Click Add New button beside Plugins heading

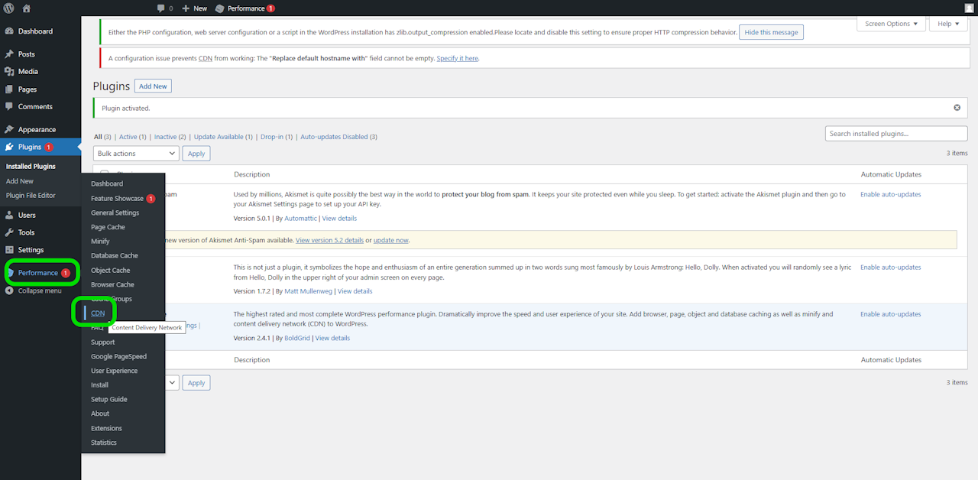click(x=153, y=86)
